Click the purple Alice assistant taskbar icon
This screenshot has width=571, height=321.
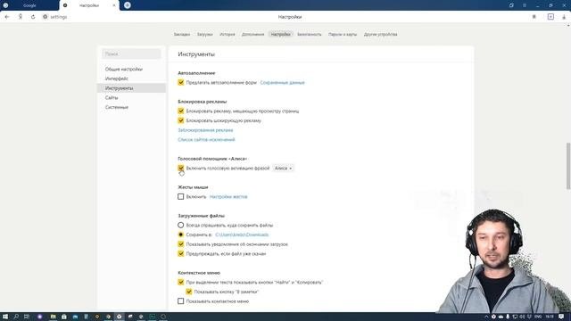click(40, 317)
